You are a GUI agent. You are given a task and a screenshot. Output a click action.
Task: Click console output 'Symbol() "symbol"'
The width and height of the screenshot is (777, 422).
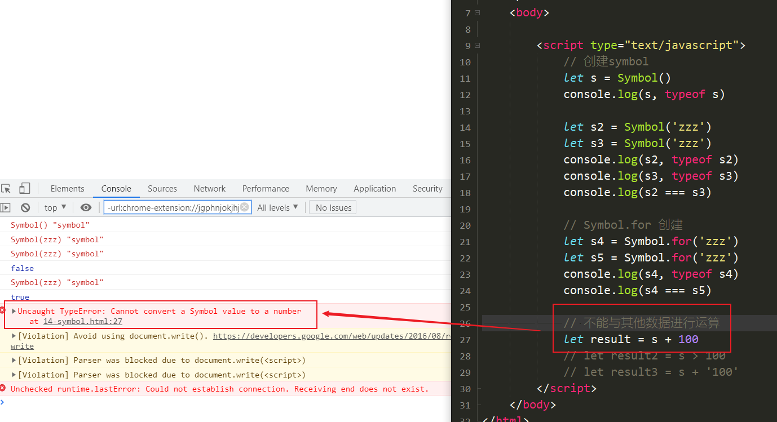point(50,225)
